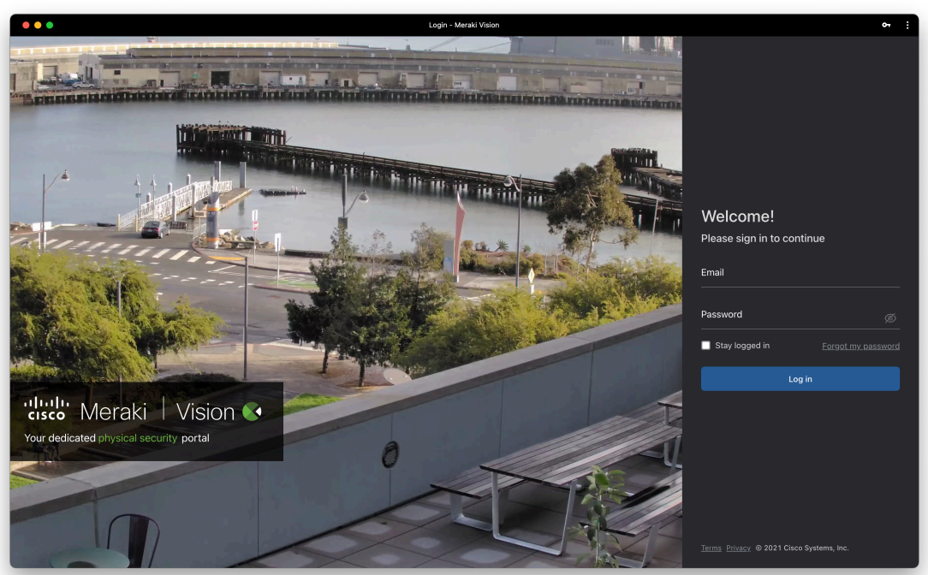Enable the Stay logged in checkbox
This screenshot has height=575, width=928.
(705, 346)
